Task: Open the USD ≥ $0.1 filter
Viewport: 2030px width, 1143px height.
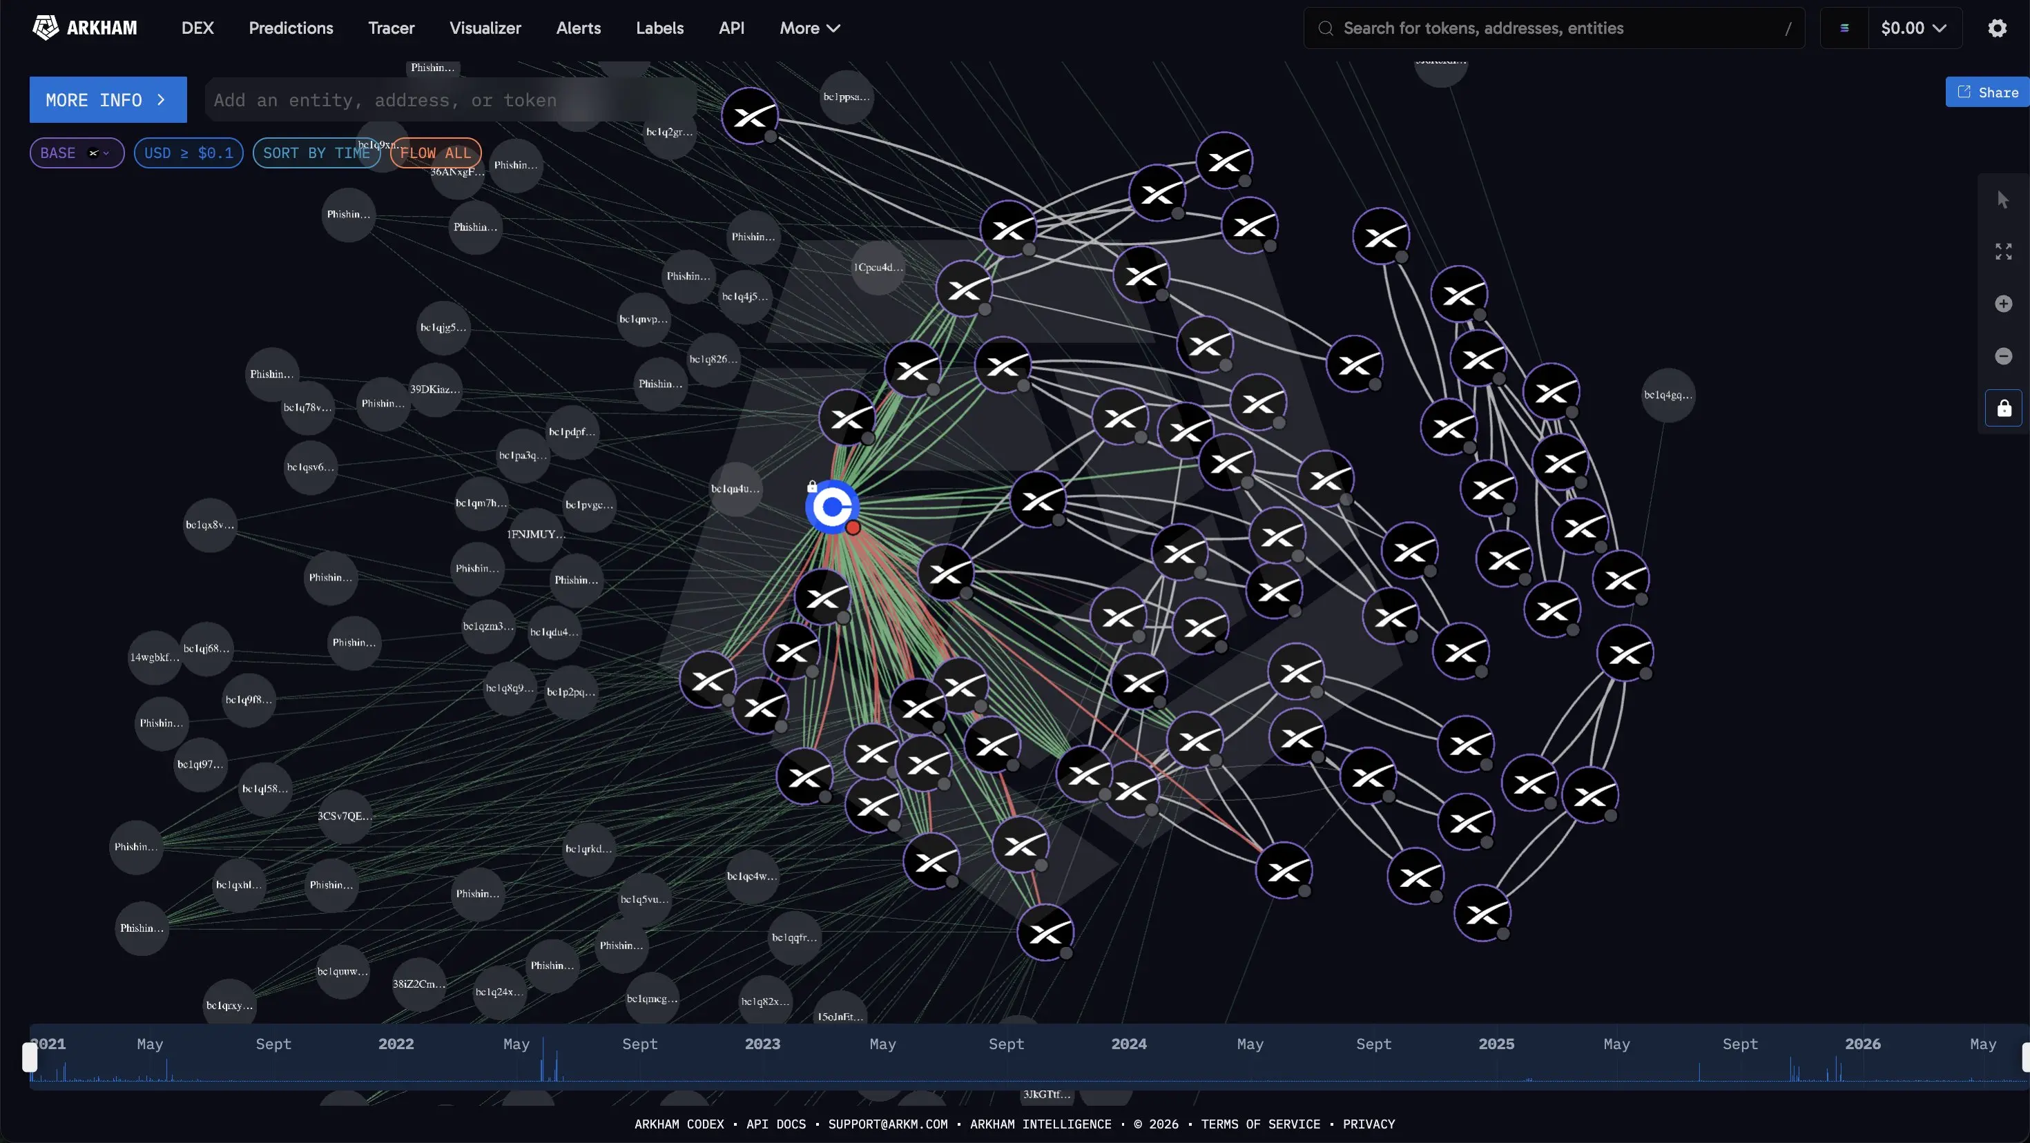Action: coord(188,153)
